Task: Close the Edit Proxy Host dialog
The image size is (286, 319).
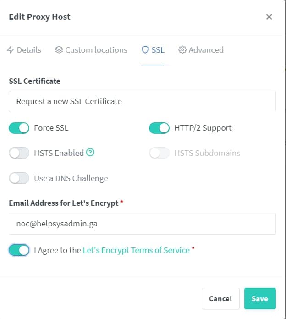Action: click(269, 17)
